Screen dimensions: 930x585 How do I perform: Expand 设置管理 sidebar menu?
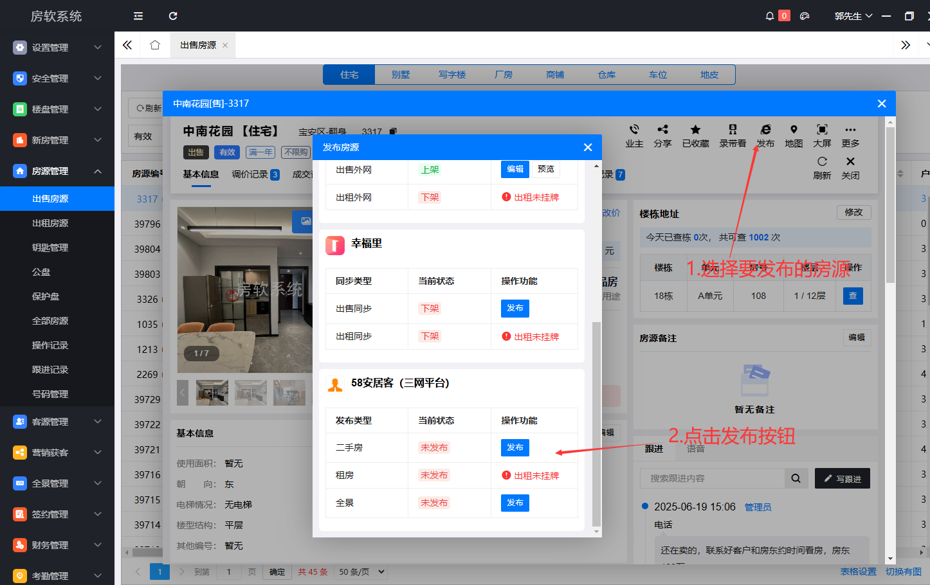pyautogui.click(x=57, y=48)
